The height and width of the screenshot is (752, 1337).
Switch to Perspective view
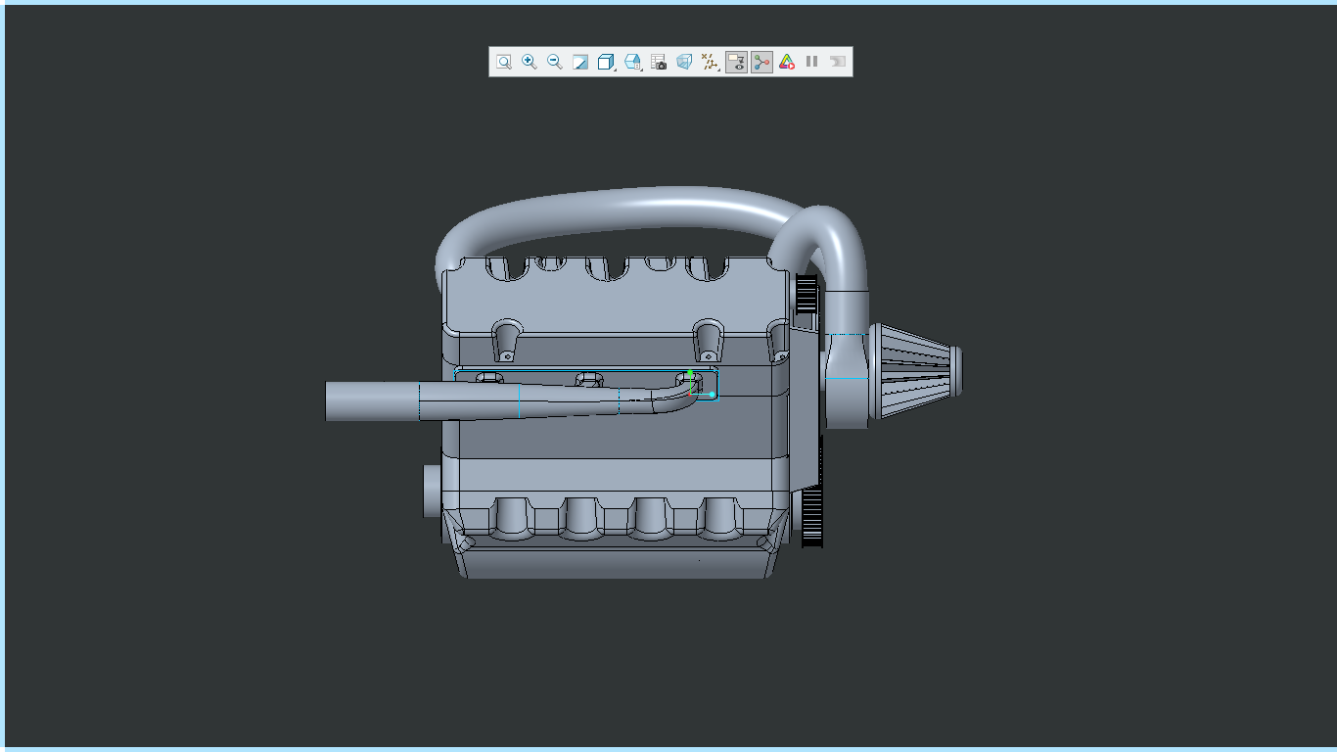click(683, 62)
